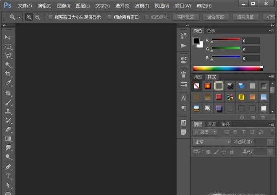Click the red R slider track
The width and height of the screenshot is (277, 195).
point(226,39)
